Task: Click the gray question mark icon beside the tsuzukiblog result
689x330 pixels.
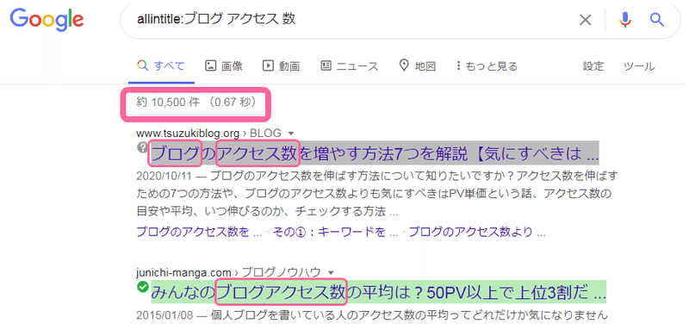Action: click(142, 147)
